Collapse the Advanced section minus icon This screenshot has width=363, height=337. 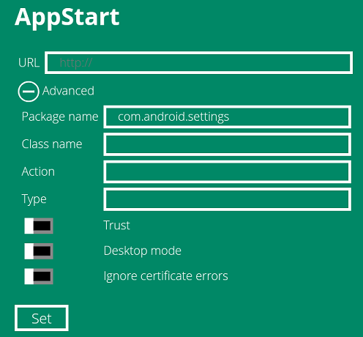pyautogui.click(x=29, y=92)
